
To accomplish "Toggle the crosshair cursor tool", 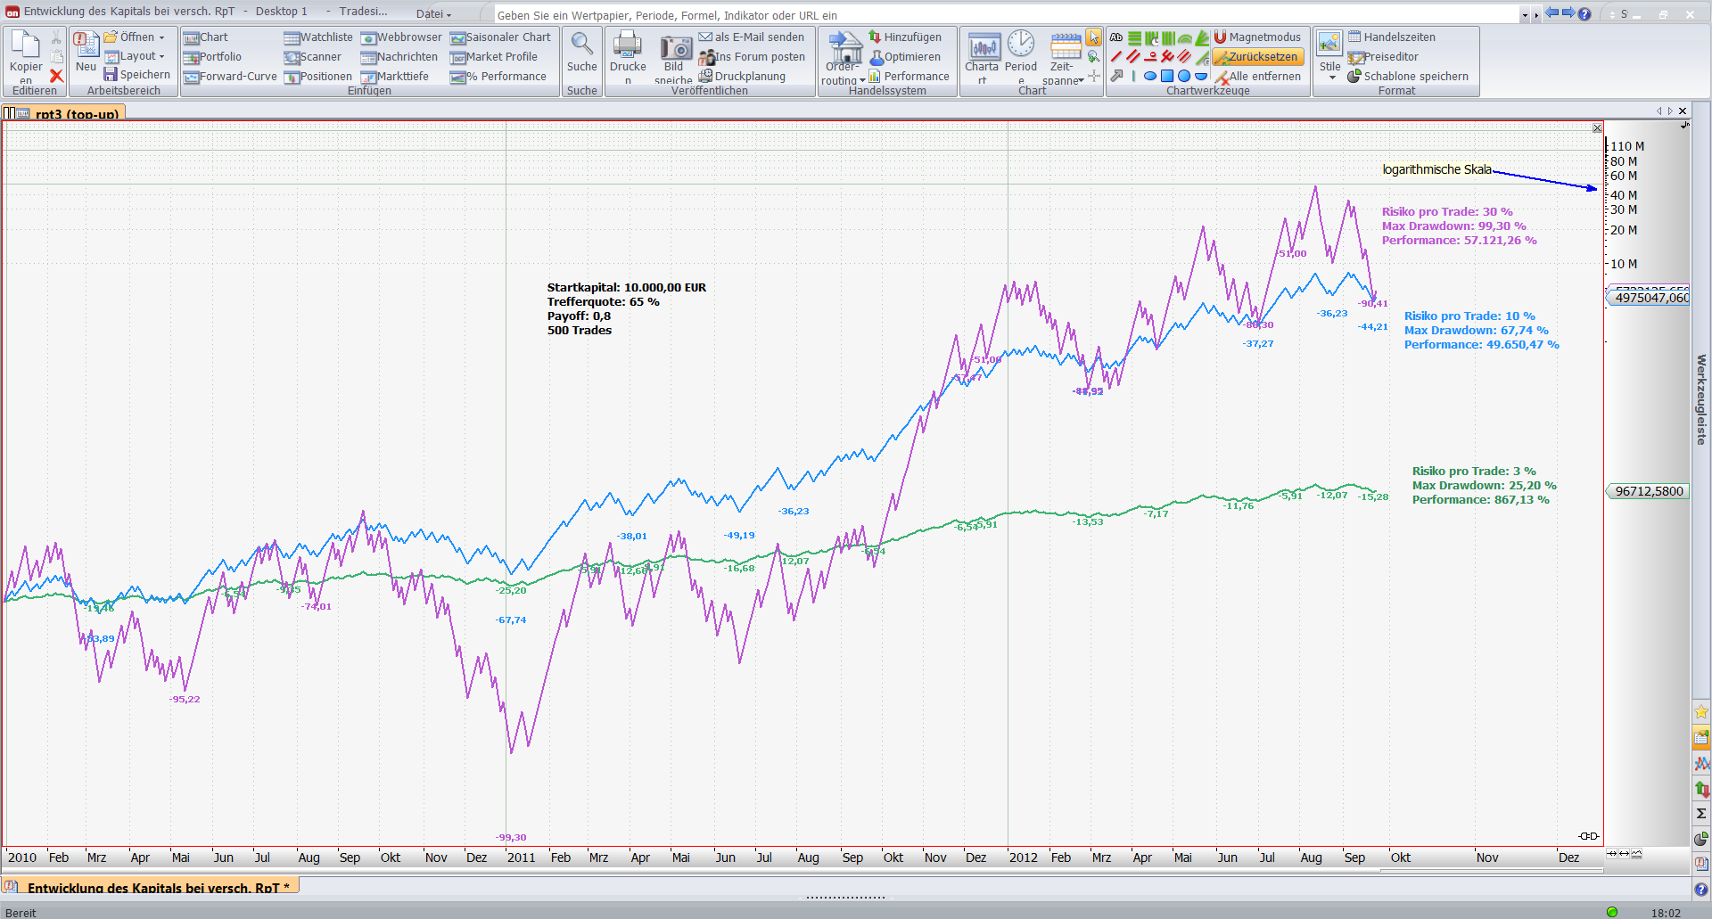I will tap(1094, 77).
